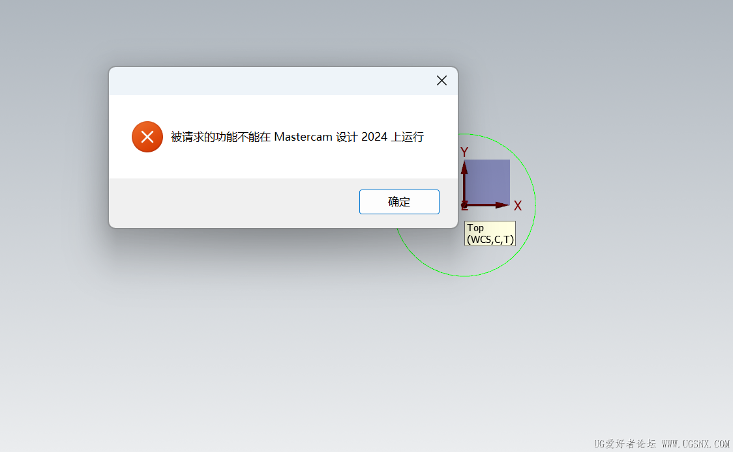The height and width of the screenshot is (452, 733).
Task: Click the Y axis arrowhead
Action: coord(464,168)
